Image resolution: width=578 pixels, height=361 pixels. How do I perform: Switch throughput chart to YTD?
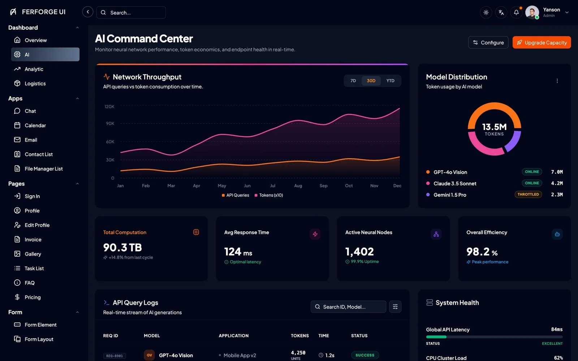(x=390, y=81)
